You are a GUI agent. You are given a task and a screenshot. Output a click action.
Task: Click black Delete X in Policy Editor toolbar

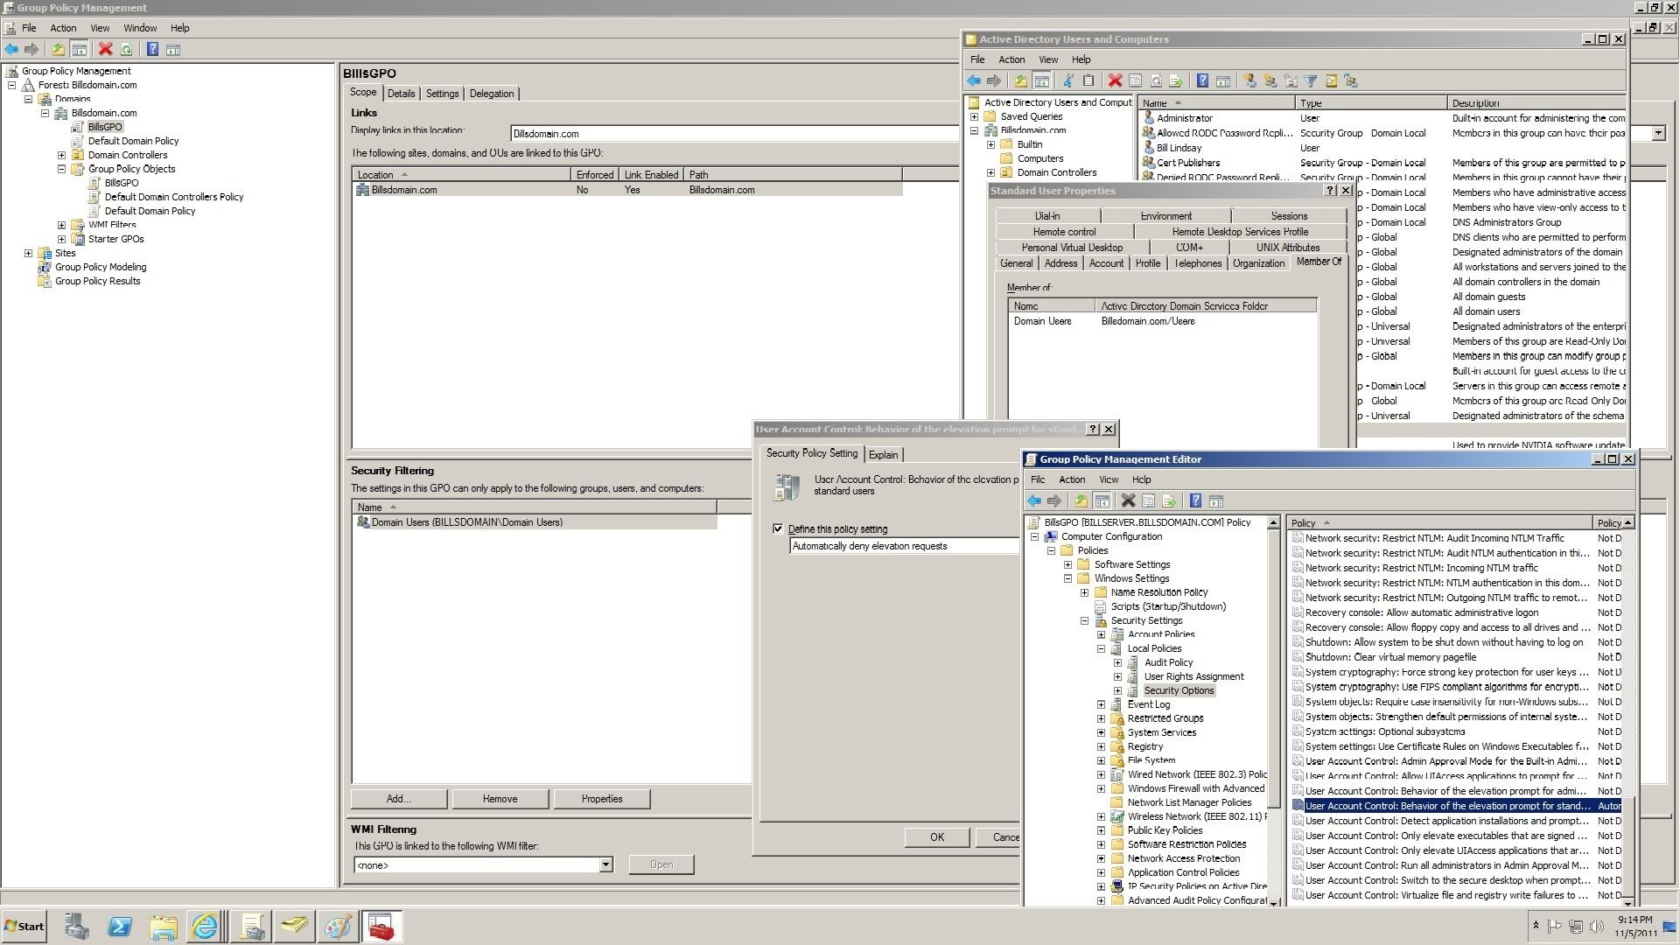pos(1128,501)
